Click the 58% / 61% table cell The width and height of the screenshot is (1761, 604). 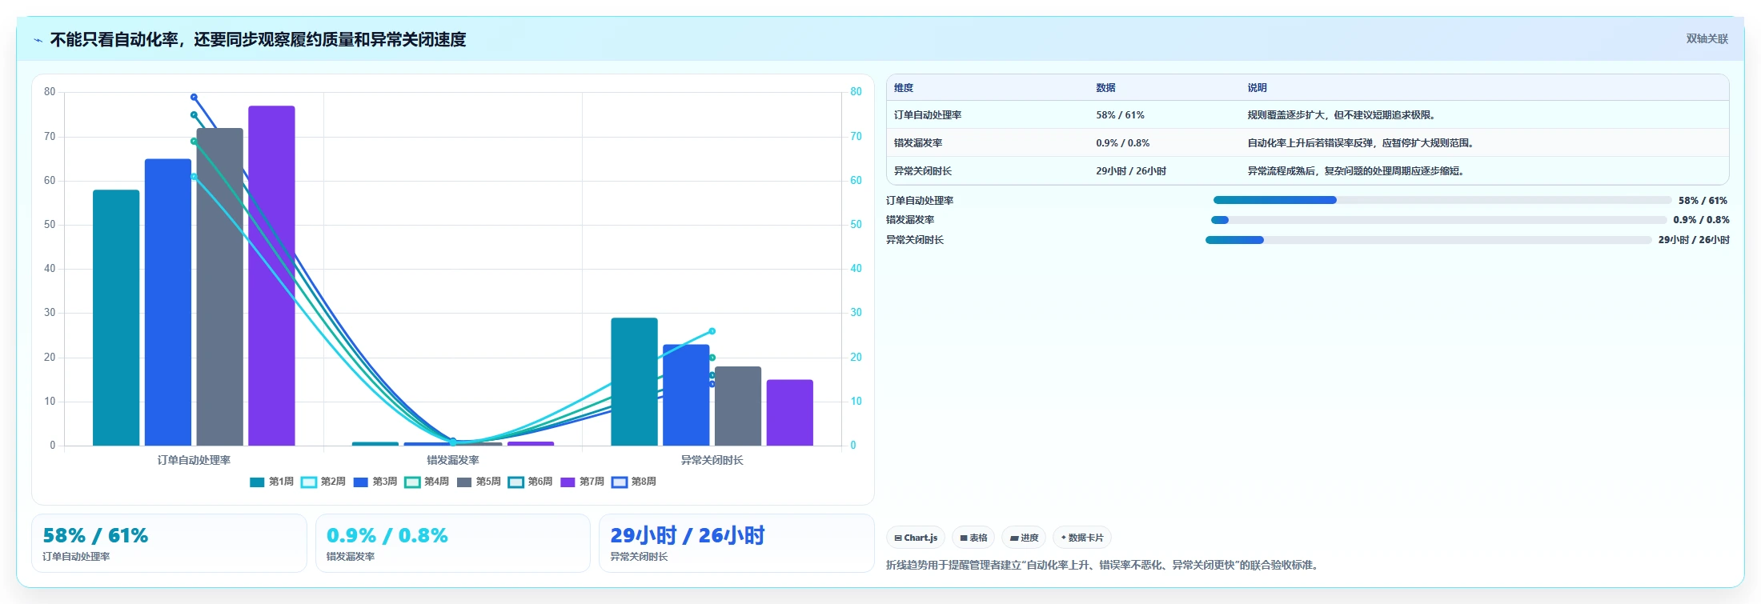[1120, 115]
